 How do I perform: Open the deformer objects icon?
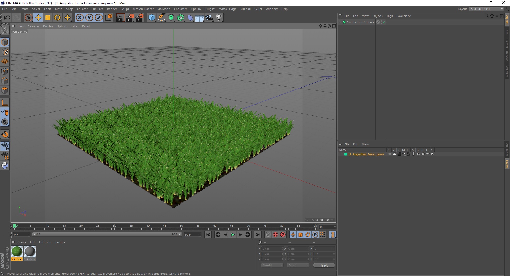click(190, 18)
